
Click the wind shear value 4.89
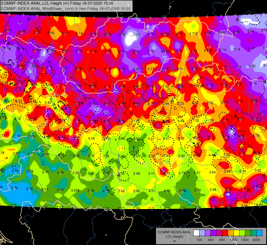[x=15, y=171]
